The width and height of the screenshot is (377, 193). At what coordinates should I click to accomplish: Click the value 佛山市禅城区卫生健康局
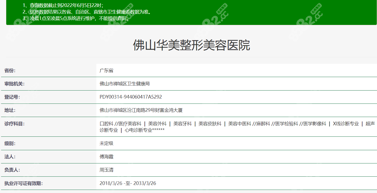125,84
